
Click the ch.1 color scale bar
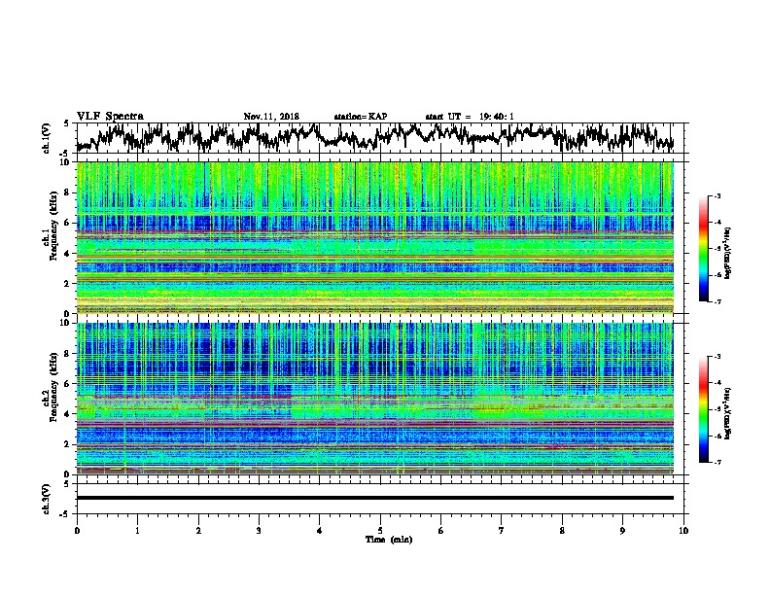click(x=703, y=249)
